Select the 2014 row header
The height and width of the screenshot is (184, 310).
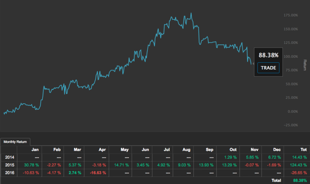[x=9, y=157]
